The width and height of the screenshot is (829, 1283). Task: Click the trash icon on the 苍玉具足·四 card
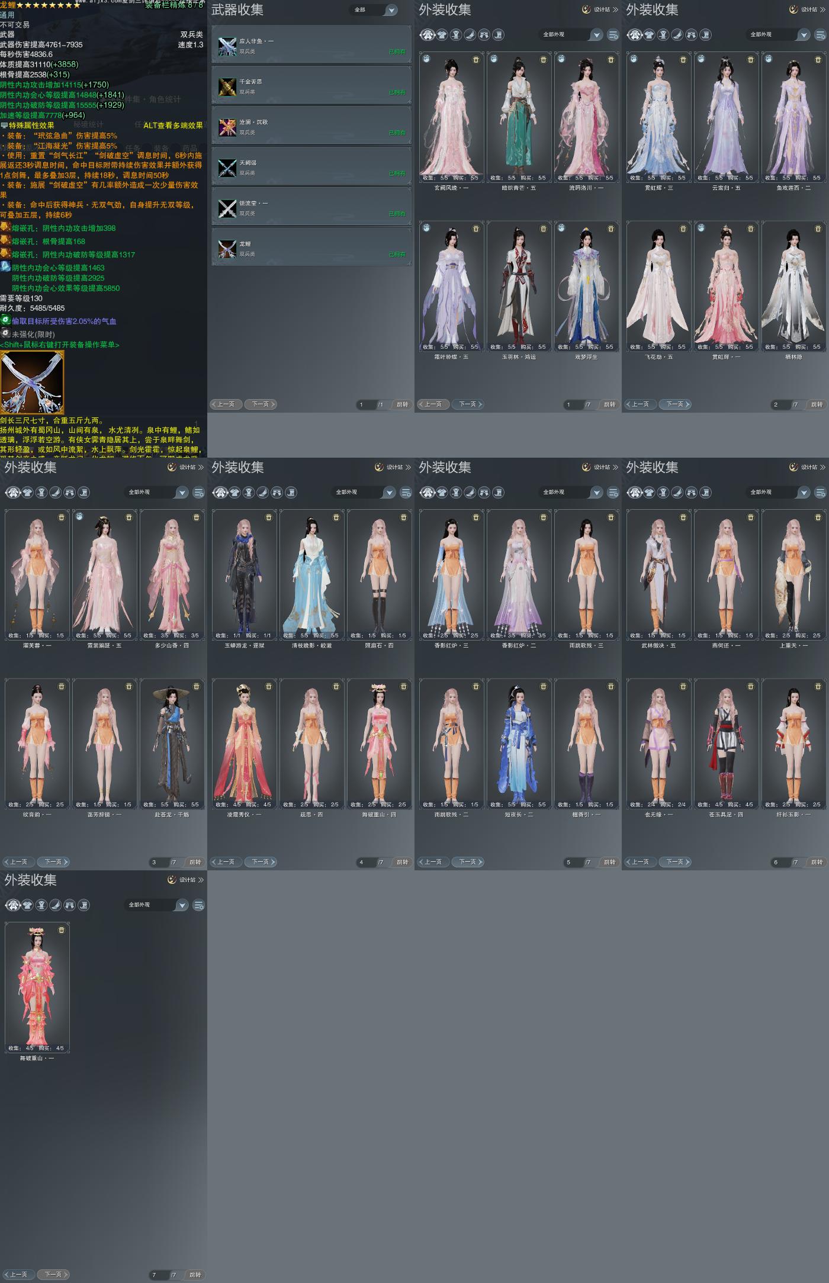click(x=751, y=687)
